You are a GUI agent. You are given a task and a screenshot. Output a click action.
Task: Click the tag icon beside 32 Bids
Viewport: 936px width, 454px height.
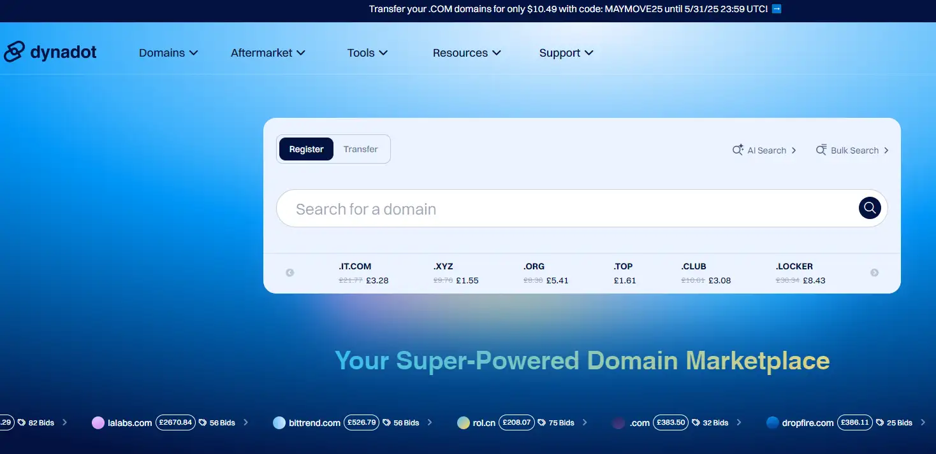tap(696, 423)
